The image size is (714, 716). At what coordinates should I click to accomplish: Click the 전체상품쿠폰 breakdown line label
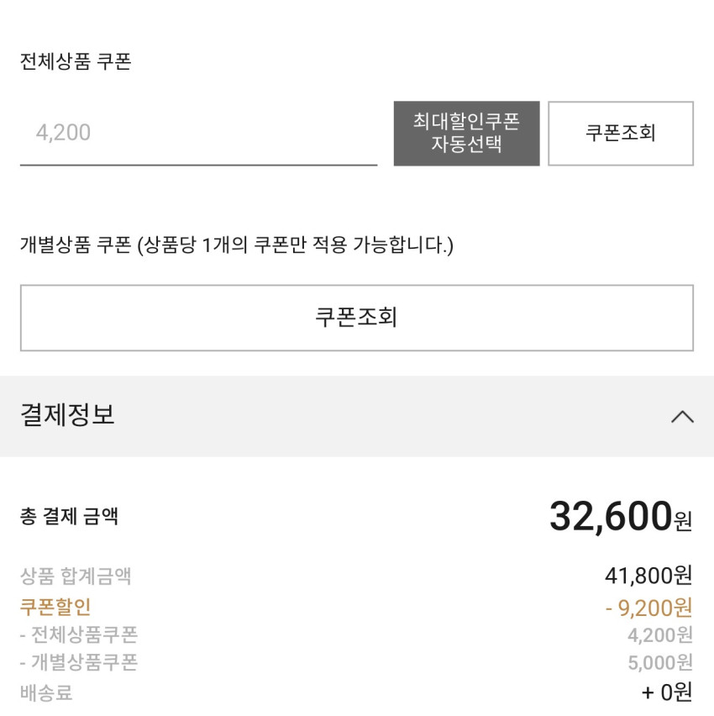pyautogui.click(x=79, y=634)
